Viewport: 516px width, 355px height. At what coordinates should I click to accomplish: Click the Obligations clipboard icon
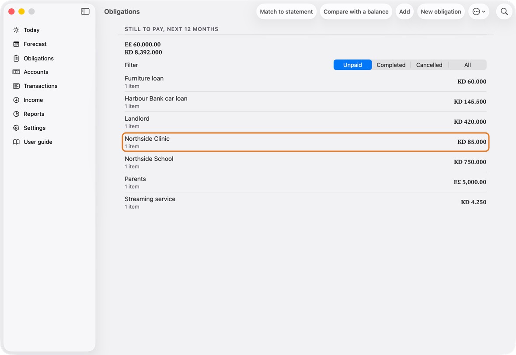click(16, 58)
